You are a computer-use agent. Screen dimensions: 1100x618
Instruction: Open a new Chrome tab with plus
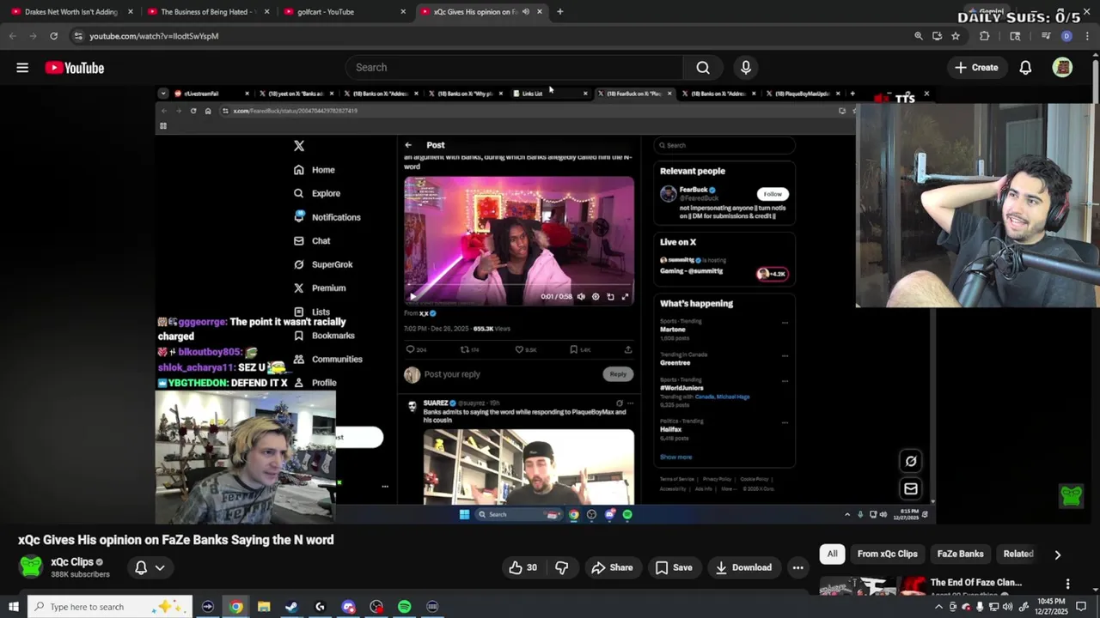pos(559,12)
